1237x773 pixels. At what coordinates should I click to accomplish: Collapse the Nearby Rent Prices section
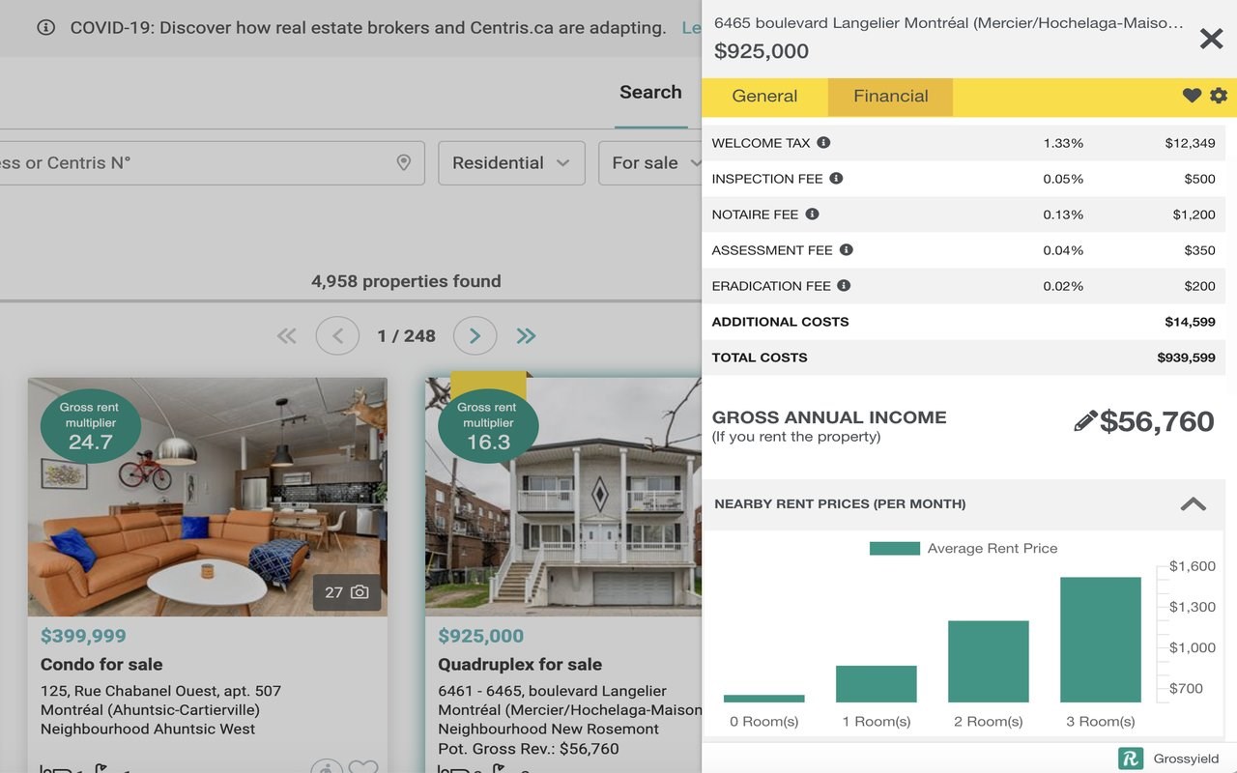[1194, 503]
